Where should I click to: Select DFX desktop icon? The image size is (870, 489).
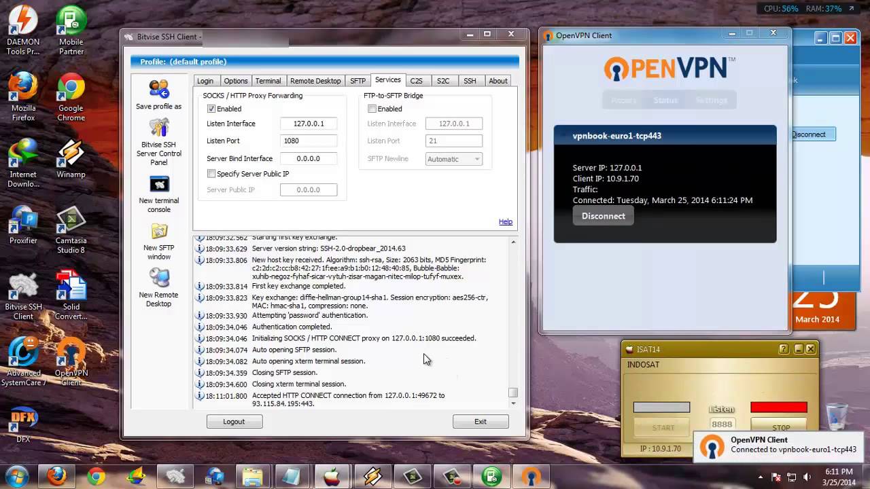pos(23,424)
